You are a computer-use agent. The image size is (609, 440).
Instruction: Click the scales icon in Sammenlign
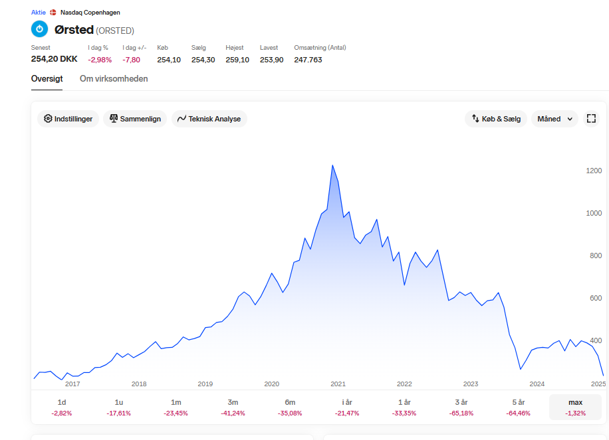pyautogui.click(x=114, y=119)
